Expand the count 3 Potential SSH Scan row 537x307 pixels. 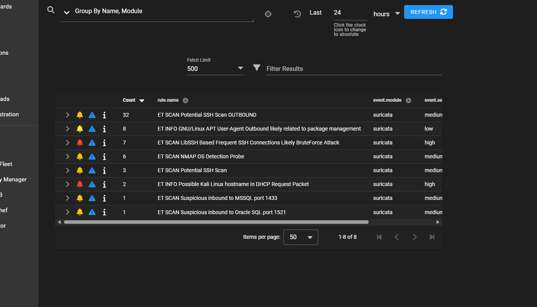(x=67, y=170)
